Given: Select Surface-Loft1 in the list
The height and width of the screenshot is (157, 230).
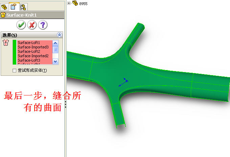Looking at the screenshot, I should click(34, 43).
